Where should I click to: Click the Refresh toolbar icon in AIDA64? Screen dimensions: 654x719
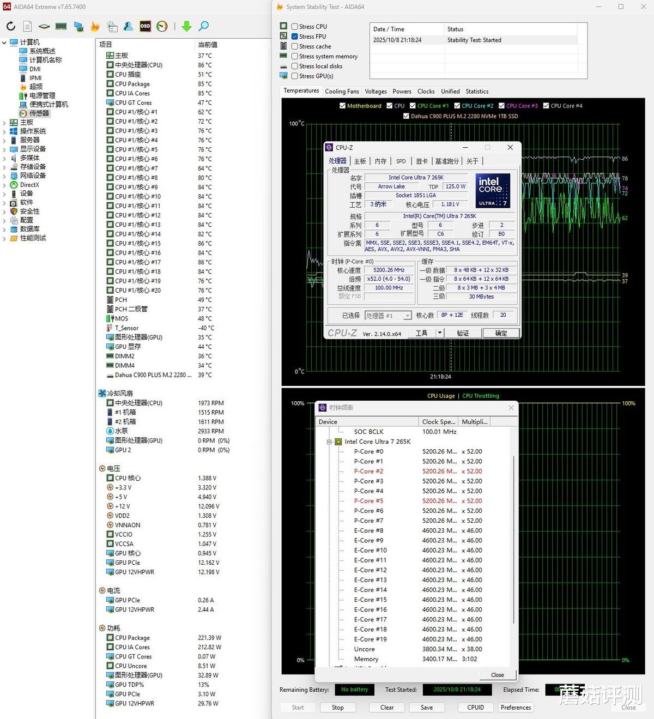tap(11, 26)
